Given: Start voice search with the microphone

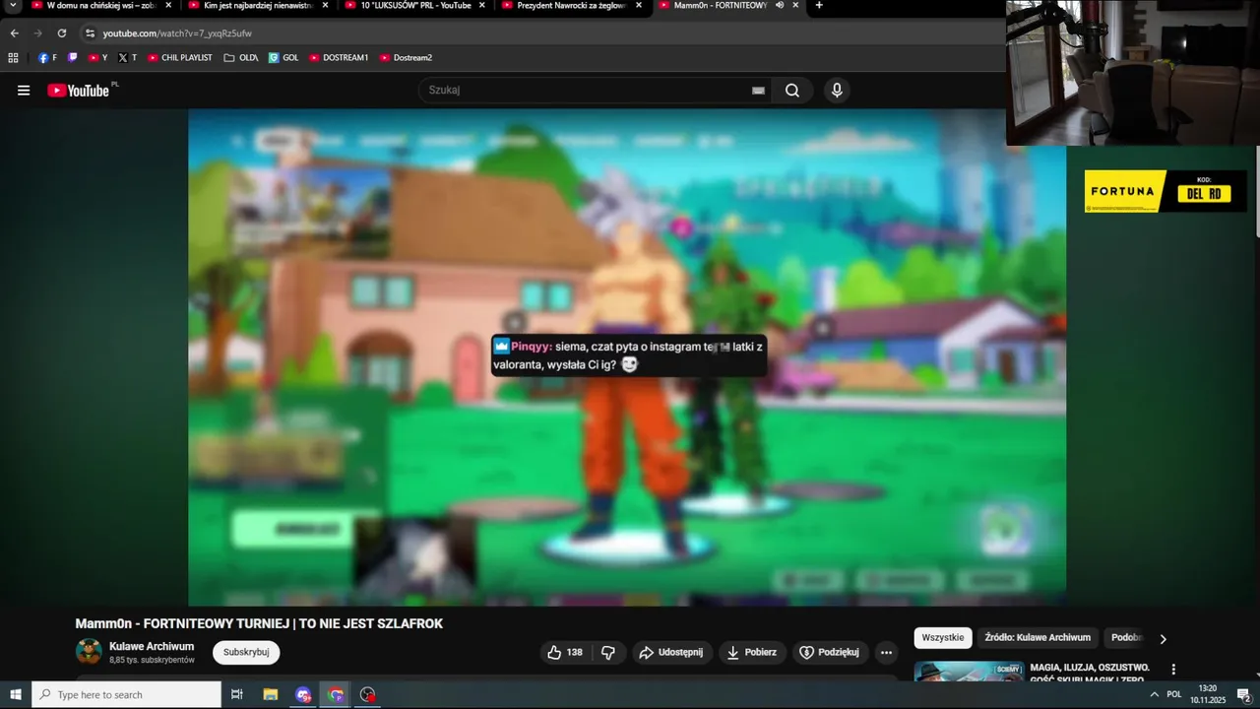Looking at the screenshot, I should (837, 91).
